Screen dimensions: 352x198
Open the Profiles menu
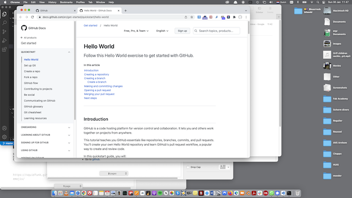(x=80, y=2)
